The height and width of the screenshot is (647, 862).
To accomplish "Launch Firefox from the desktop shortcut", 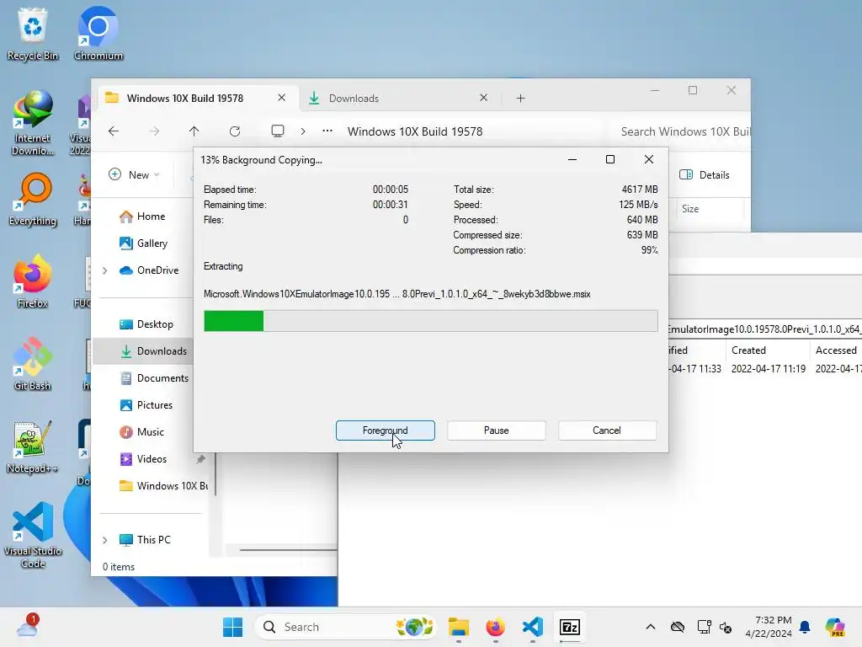I will pyautogui.click(x=33, y=281).
